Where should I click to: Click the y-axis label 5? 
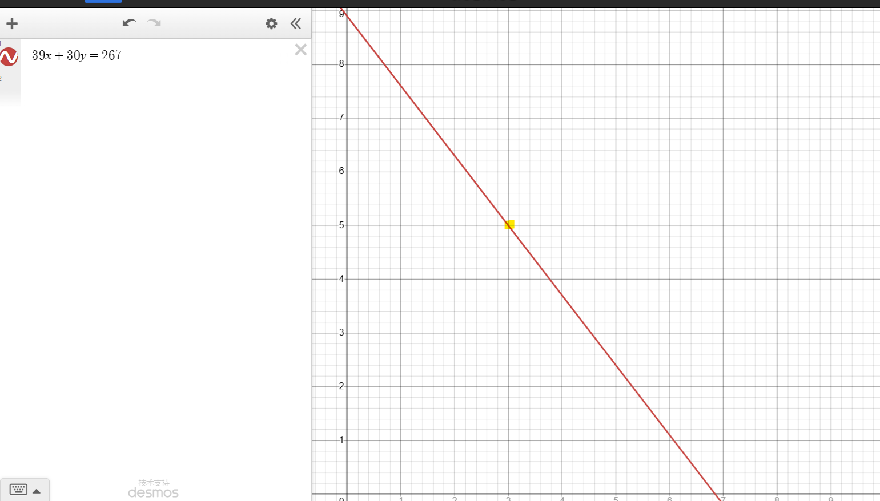pyautogui.click(x=341, y=225)
